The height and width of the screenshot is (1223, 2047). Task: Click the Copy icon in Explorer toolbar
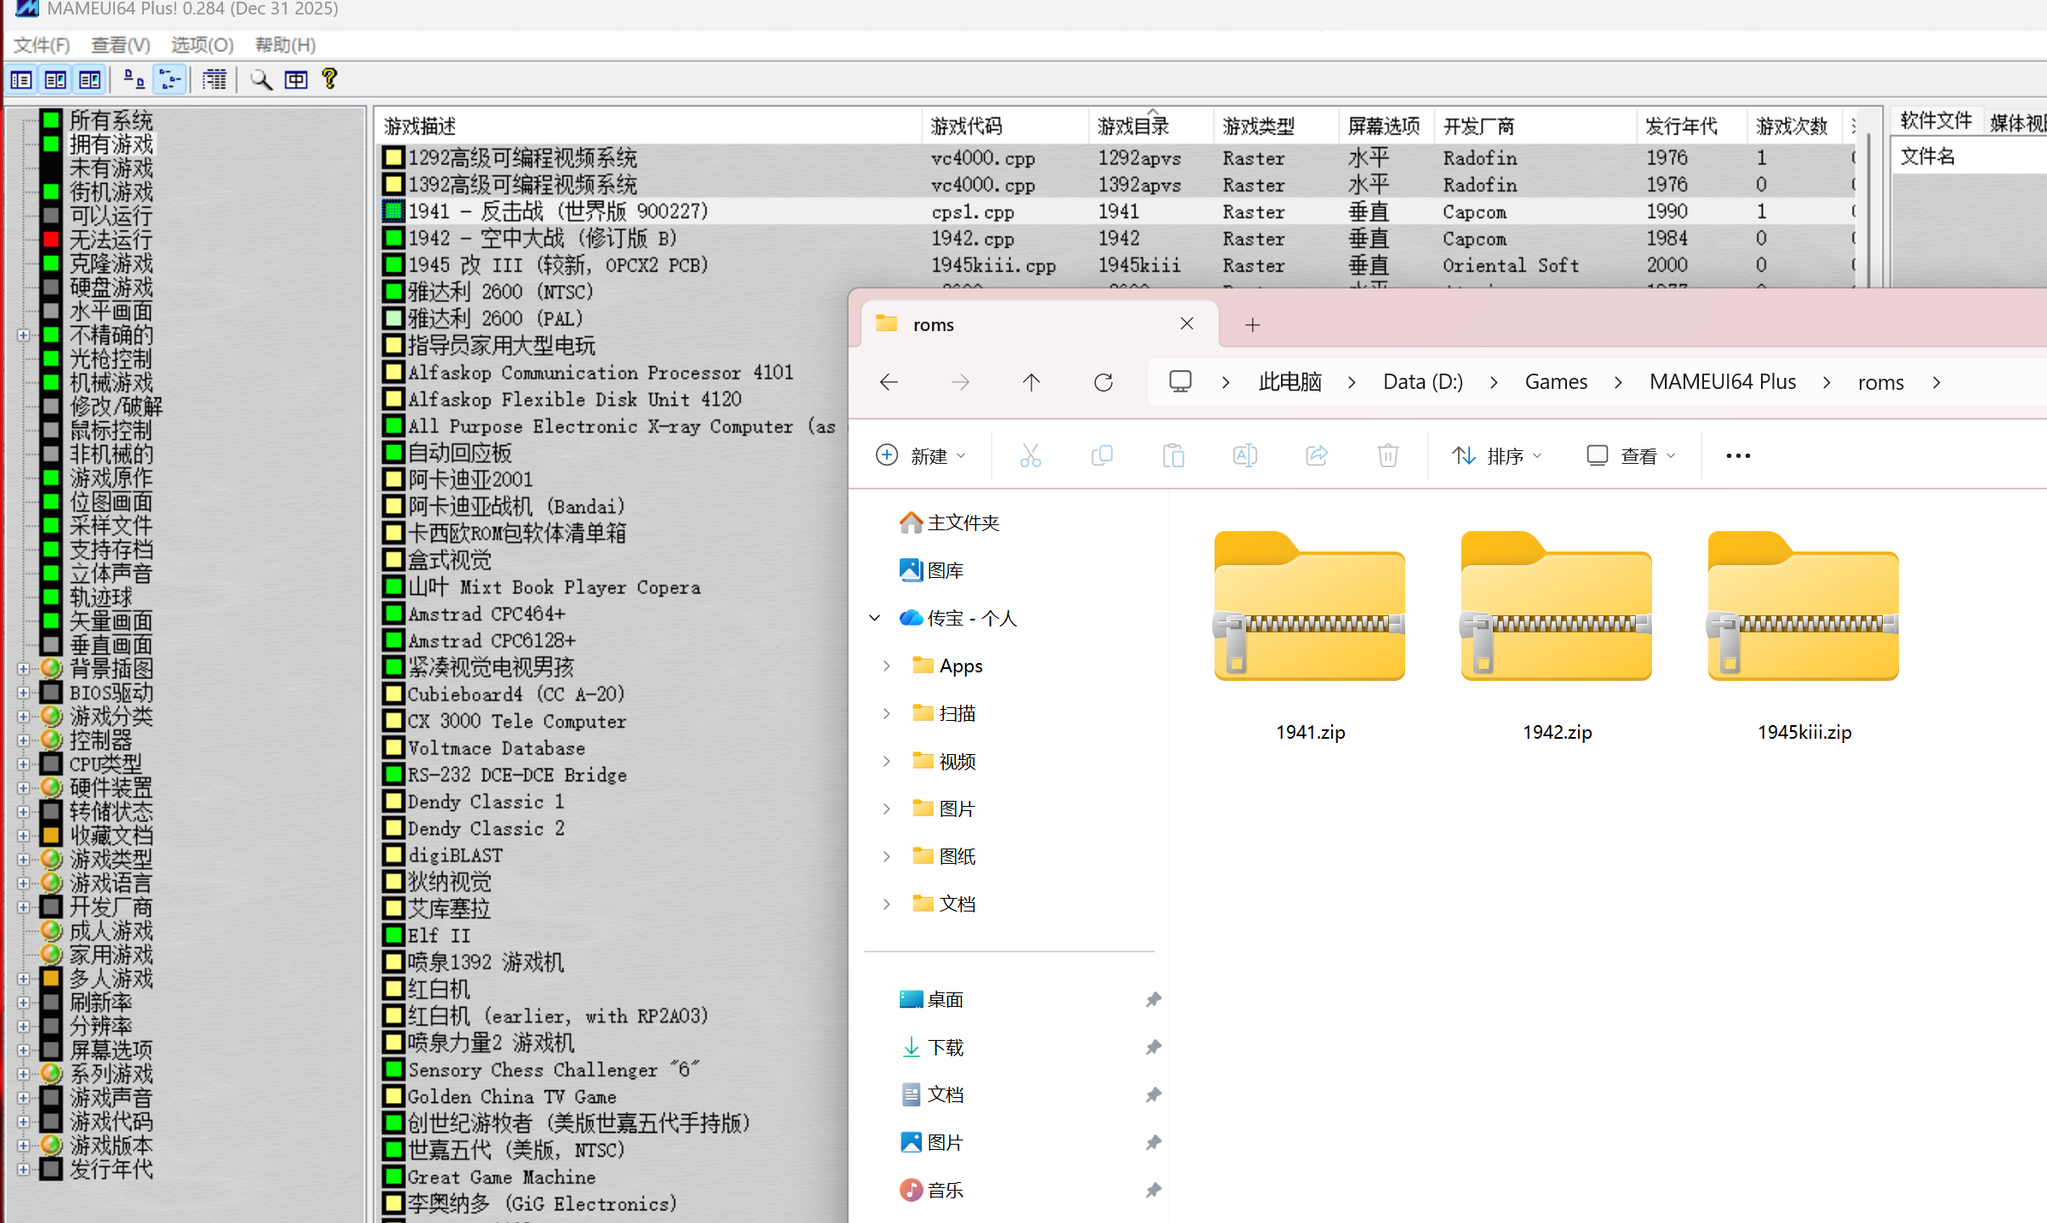click(1102, 455)
